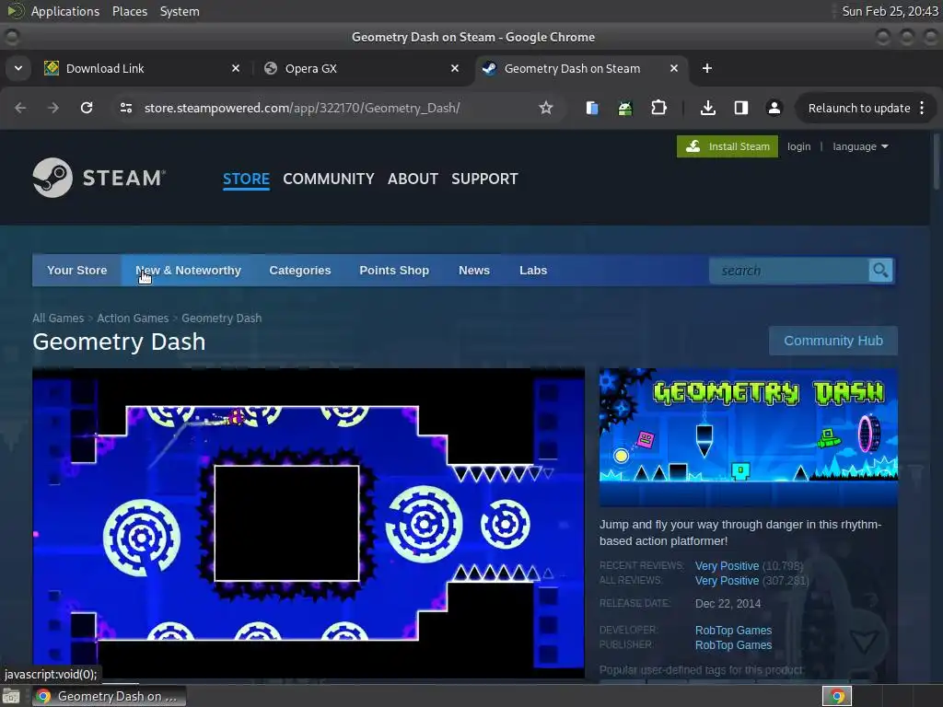Open the extensions puzzle icon
Viewport: 943px width, 707px height.
tap(658, 108)
